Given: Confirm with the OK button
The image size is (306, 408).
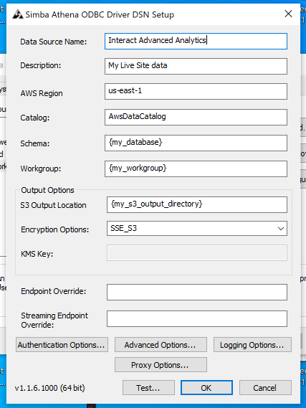Looking at the screenshot, I should tap(206, 388).
